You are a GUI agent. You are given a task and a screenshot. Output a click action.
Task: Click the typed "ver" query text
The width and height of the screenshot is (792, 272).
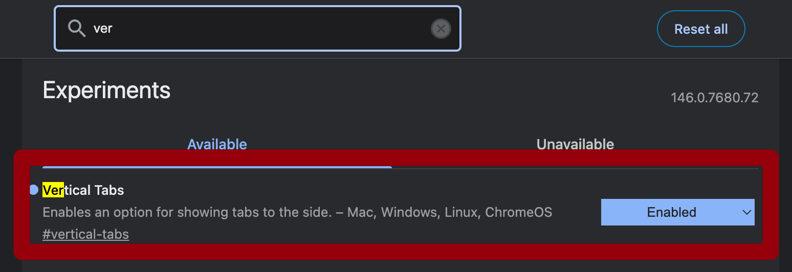103,29
